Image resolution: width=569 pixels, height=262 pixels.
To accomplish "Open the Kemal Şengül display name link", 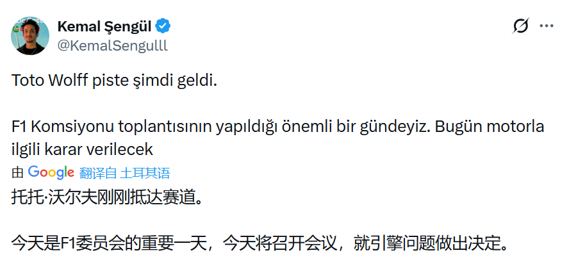I will (x=105, y=26).
